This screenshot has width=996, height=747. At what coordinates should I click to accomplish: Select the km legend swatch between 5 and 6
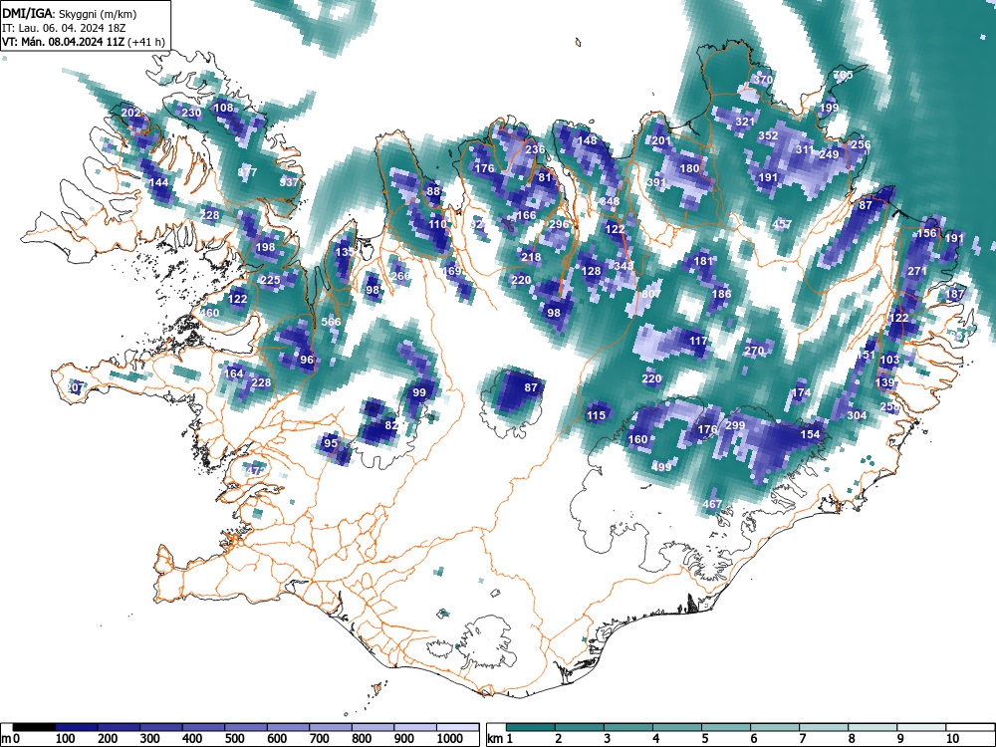[726, 727]
